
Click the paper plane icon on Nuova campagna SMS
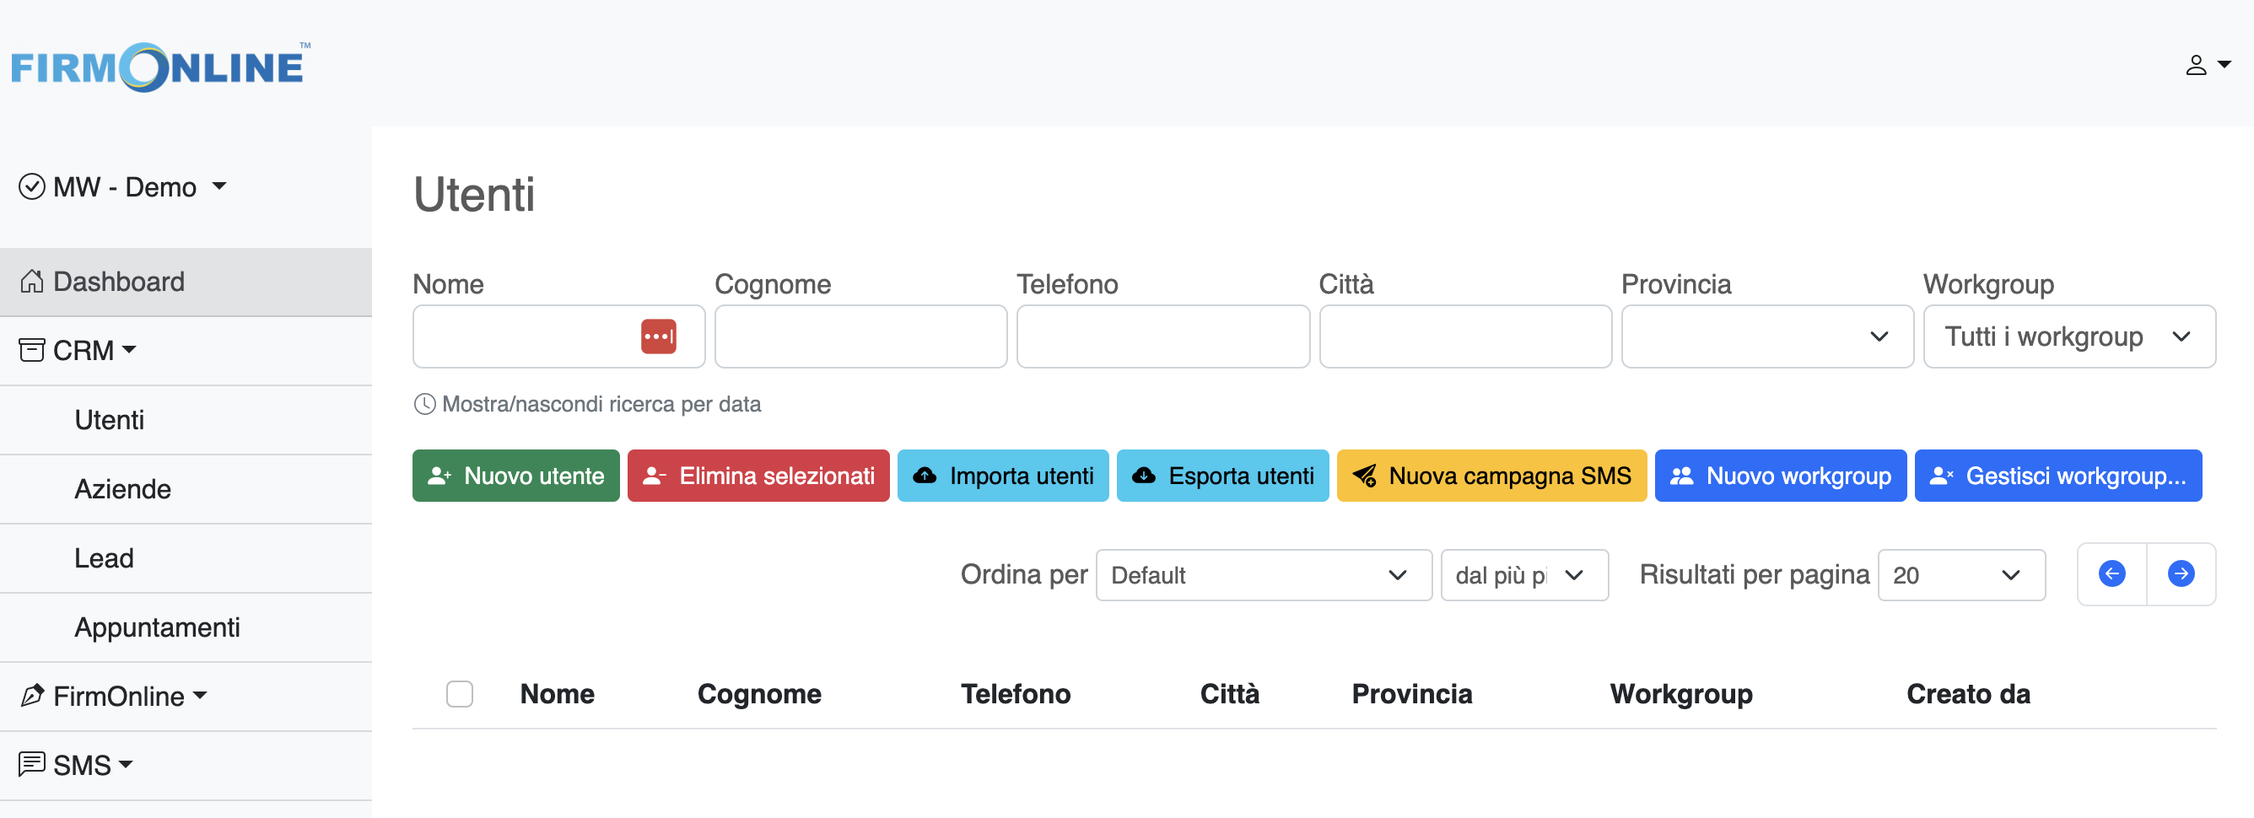(1365, 475)
